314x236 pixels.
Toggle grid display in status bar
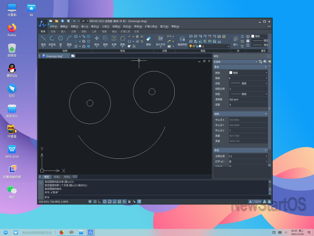pyautogui.click(x=95, y=201)
